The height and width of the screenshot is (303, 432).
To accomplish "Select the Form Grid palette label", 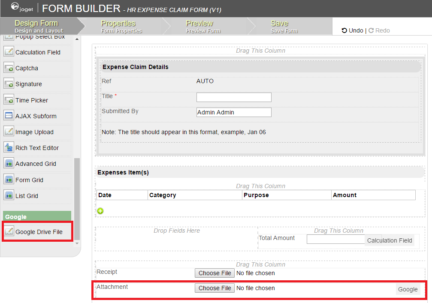I will (29, 180).
